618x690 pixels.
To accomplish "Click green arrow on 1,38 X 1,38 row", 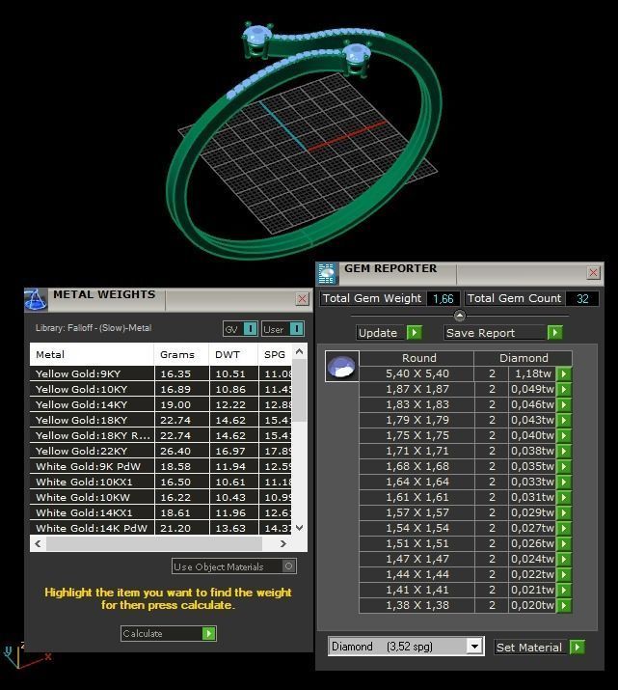I will tap(564, 605).
